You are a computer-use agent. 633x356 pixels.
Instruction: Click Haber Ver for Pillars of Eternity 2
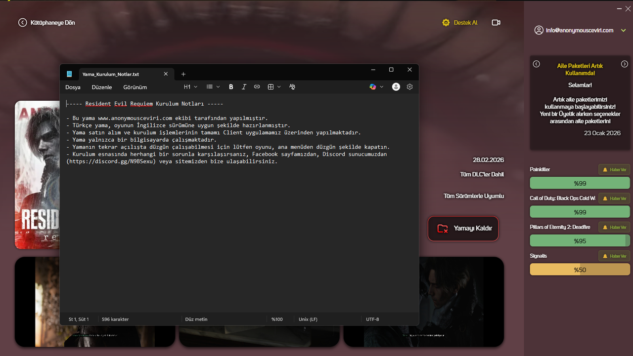tap(614, 227)
